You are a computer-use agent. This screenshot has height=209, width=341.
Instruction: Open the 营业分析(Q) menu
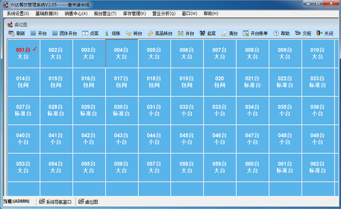tap(164, 14)
